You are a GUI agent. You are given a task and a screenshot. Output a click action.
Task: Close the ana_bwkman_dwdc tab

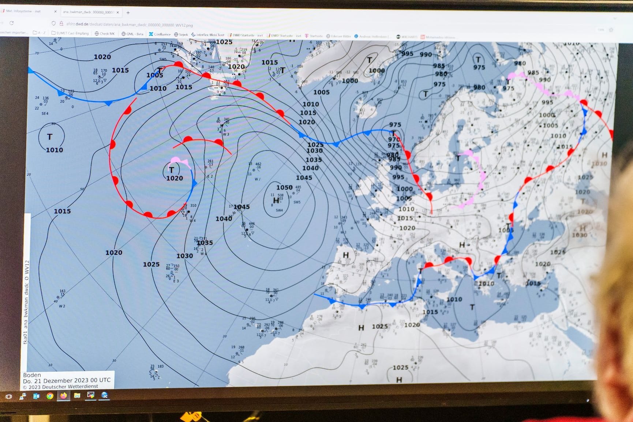click(118, 12)
